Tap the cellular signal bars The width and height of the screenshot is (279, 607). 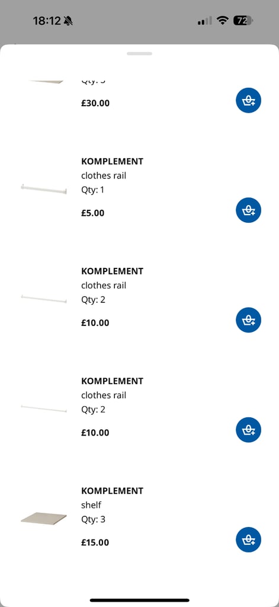pos(205,21)
